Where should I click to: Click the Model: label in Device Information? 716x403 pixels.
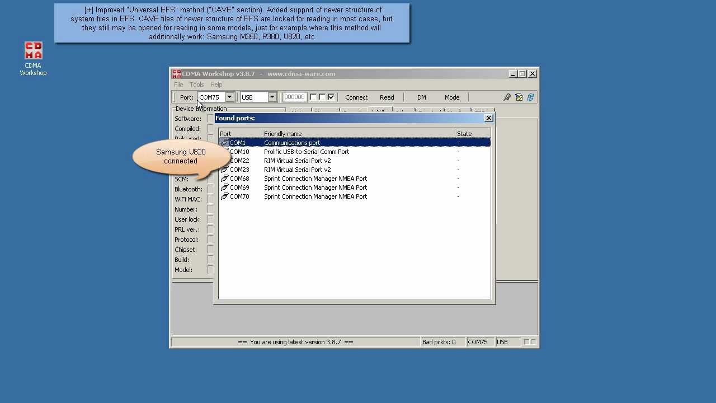click(183, 270)
